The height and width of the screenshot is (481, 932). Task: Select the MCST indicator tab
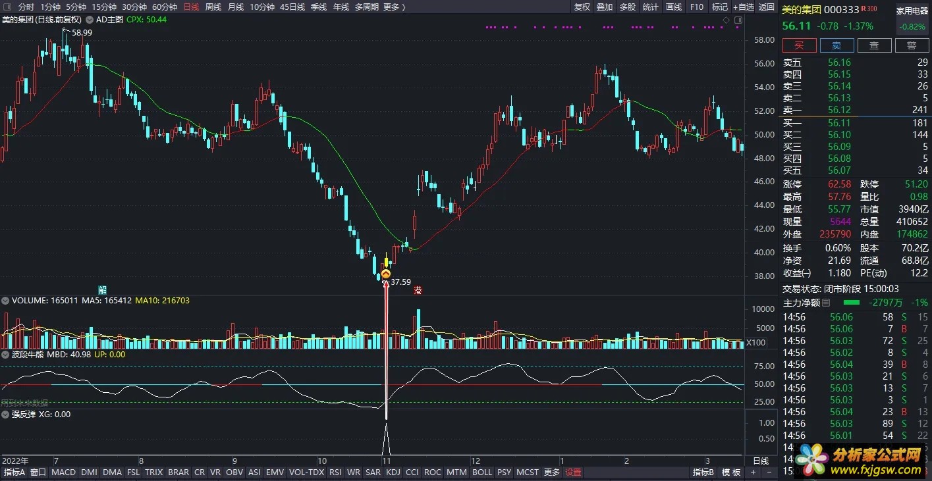pyautogui.click(x=527, y=472)
